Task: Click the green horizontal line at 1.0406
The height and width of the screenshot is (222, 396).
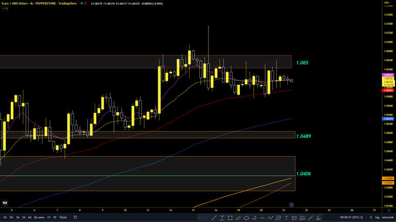Action: click(147, 176)
